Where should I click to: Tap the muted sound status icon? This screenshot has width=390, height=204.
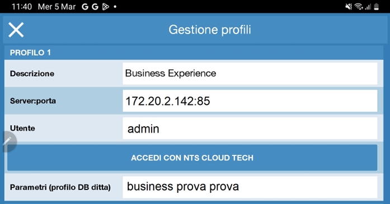tap(349, 7)
